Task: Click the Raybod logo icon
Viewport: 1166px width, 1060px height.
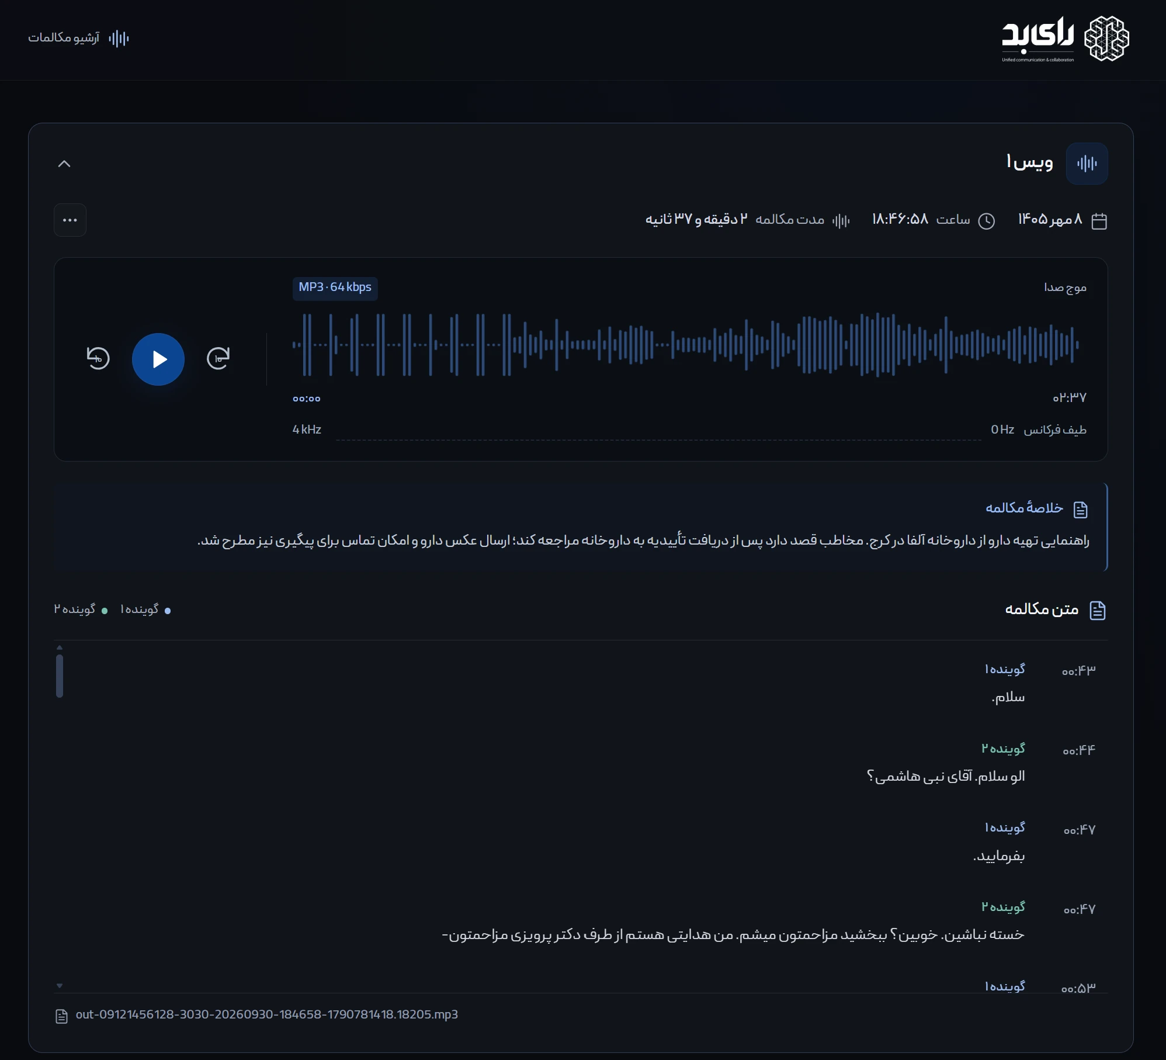Action: 1106,39
